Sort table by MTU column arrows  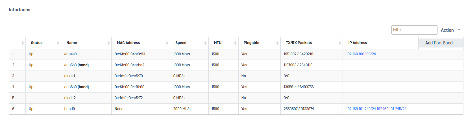coord(235,43)
